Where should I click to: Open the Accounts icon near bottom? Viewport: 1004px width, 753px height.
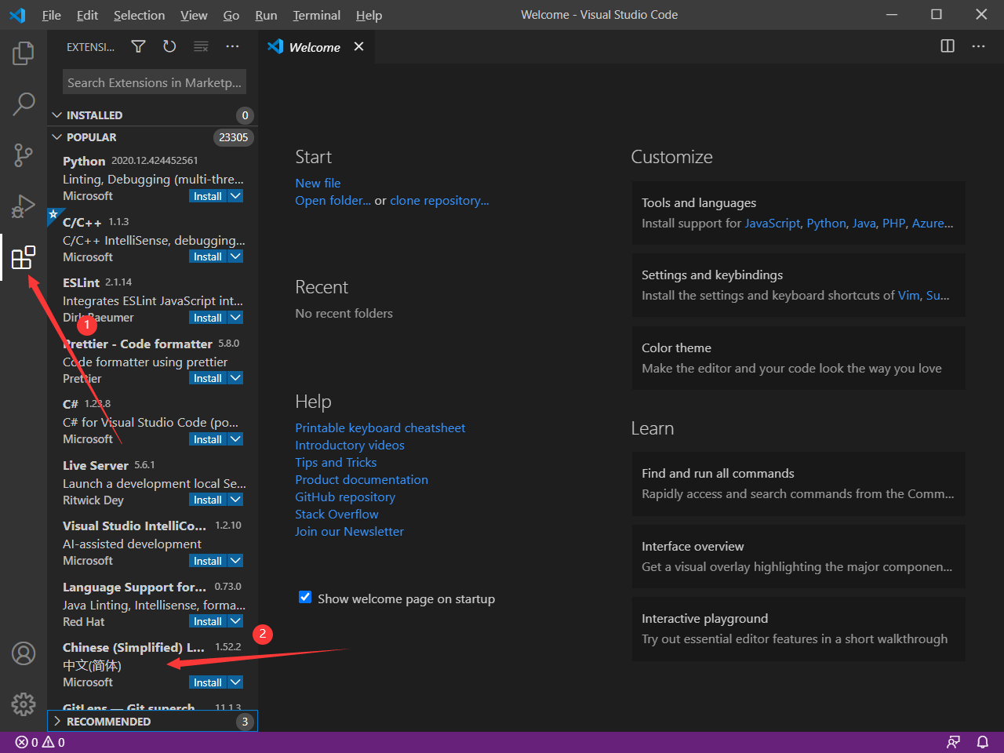coord(23,653)
